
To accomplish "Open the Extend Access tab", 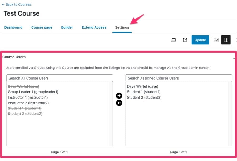I will pyautogui.click(x=94, y=27).
